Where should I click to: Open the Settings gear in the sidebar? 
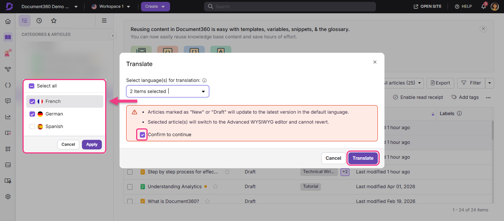(x=8, y=196)
